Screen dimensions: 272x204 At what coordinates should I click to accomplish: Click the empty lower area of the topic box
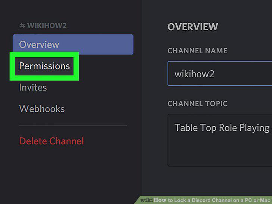coord(220,151)
